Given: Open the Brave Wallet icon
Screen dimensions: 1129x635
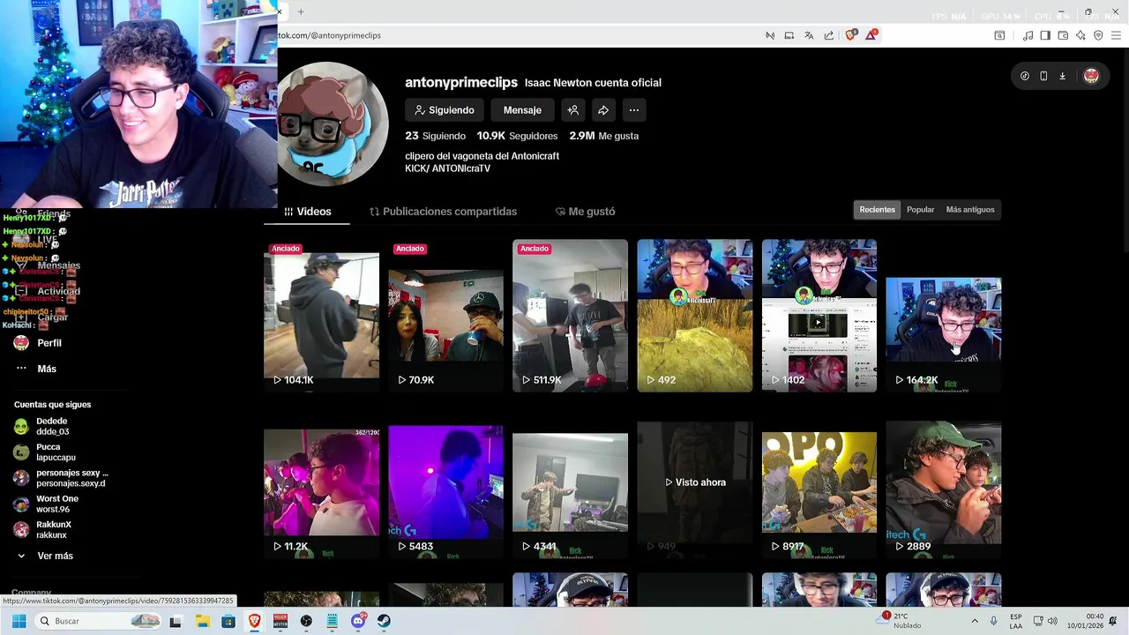Looking at the screenshot, I should point(1063,35).
